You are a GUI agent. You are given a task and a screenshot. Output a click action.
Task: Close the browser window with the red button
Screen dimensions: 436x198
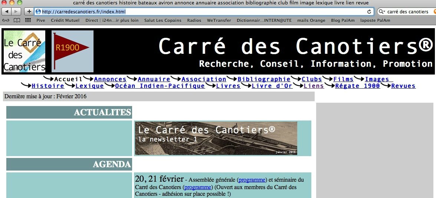pos(4,3)
